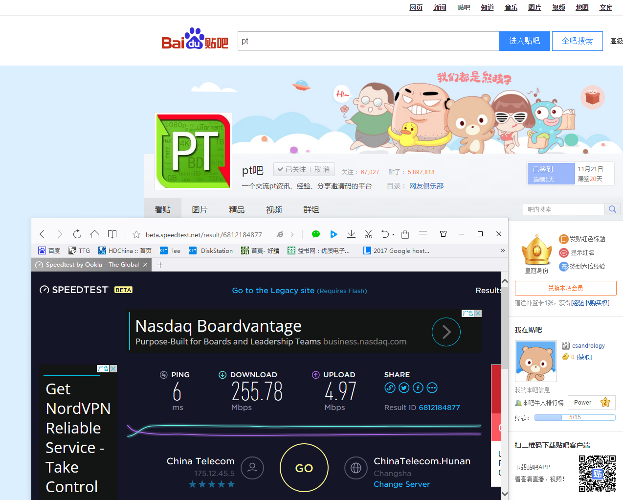Open the 2017 Google host bookmark
The height and width of the screenshot is (500, 623).
pyautogui.click(x=397, y=250)
